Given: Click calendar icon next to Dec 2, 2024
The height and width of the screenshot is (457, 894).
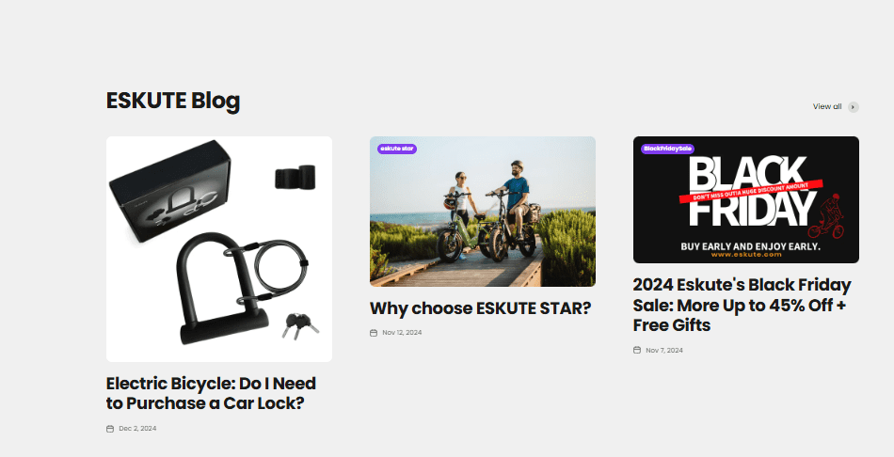Looking at the screenshot, I should (x=110, y=429).
